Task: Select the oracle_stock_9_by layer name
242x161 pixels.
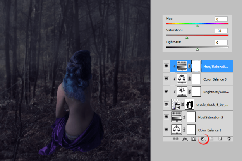Action: [212, 105]
